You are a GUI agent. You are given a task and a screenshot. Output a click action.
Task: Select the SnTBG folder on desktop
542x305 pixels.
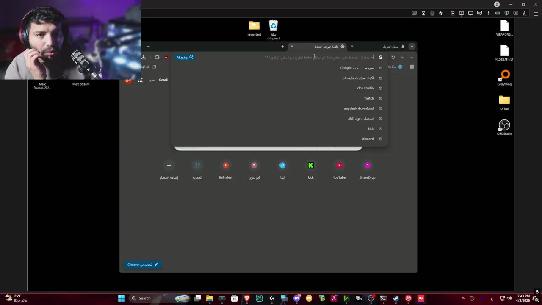click(x=504, y=103)
